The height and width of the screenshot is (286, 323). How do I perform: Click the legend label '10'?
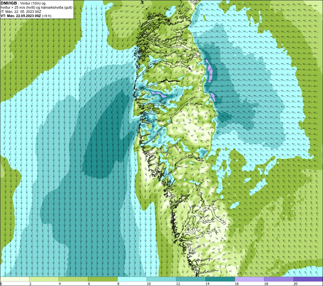(x=149, y=284)
